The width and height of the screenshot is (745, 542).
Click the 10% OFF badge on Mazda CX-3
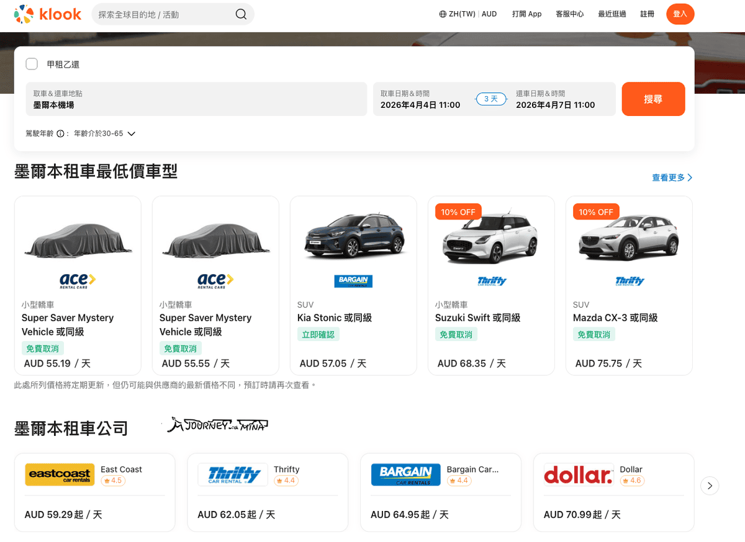pyautogui.click(x=596, y=212)
